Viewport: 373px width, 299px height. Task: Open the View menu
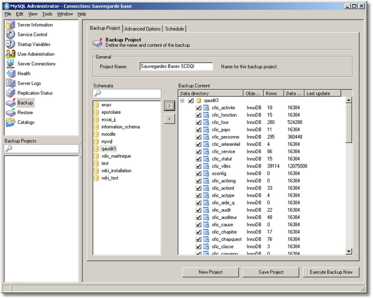tap(33, 14)
